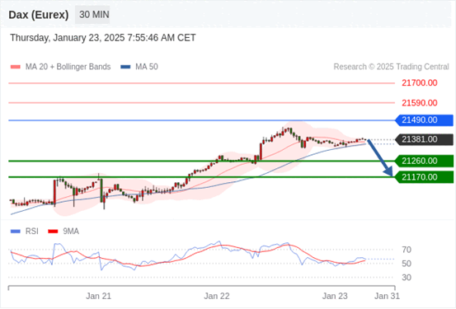The image size is (456, 309).
Task: Select the 21170.00 green support tag
Action: (x=424, y=177)
